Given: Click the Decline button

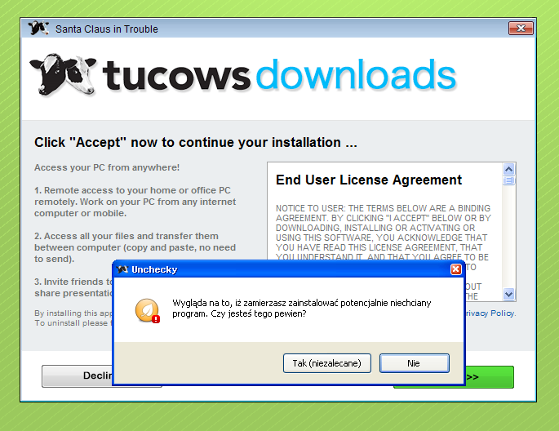Looking at the screenshot, I should tap(77, 375).
